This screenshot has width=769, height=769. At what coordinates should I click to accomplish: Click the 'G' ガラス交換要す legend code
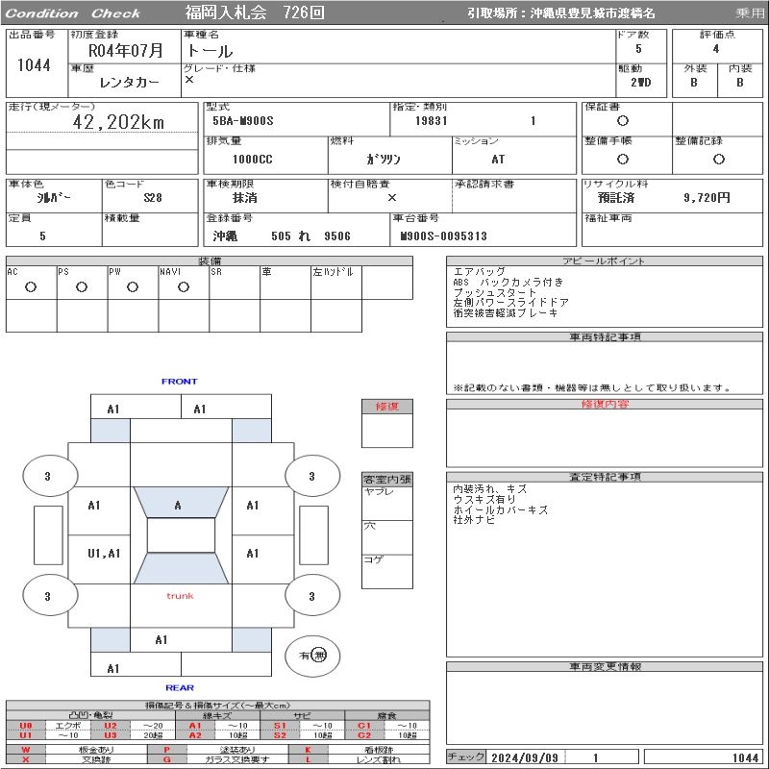166,759
